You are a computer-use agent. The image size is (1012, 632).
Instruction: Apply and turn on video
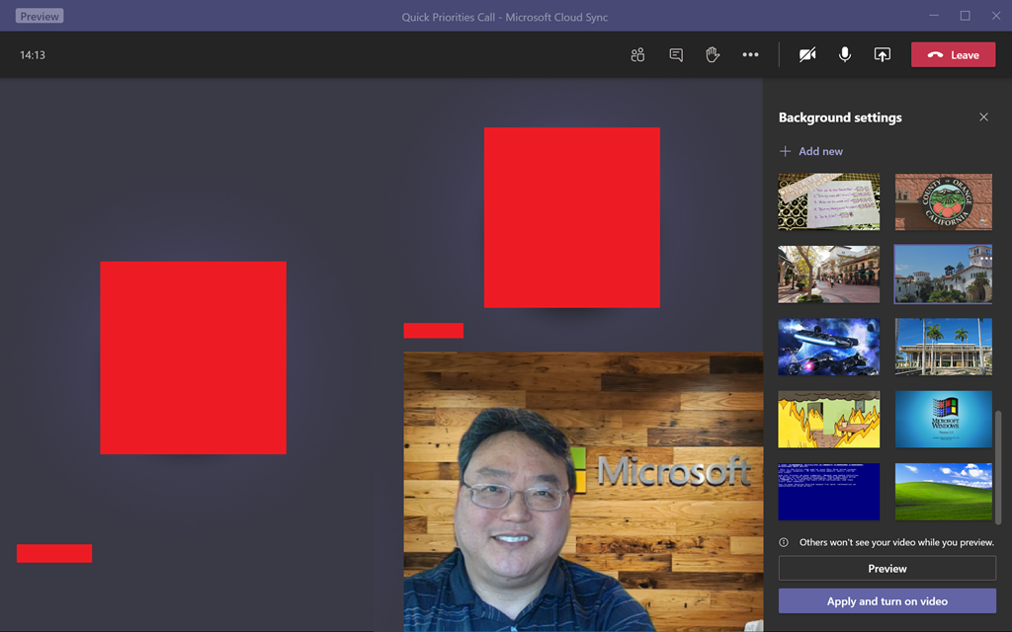coord(886,601)
